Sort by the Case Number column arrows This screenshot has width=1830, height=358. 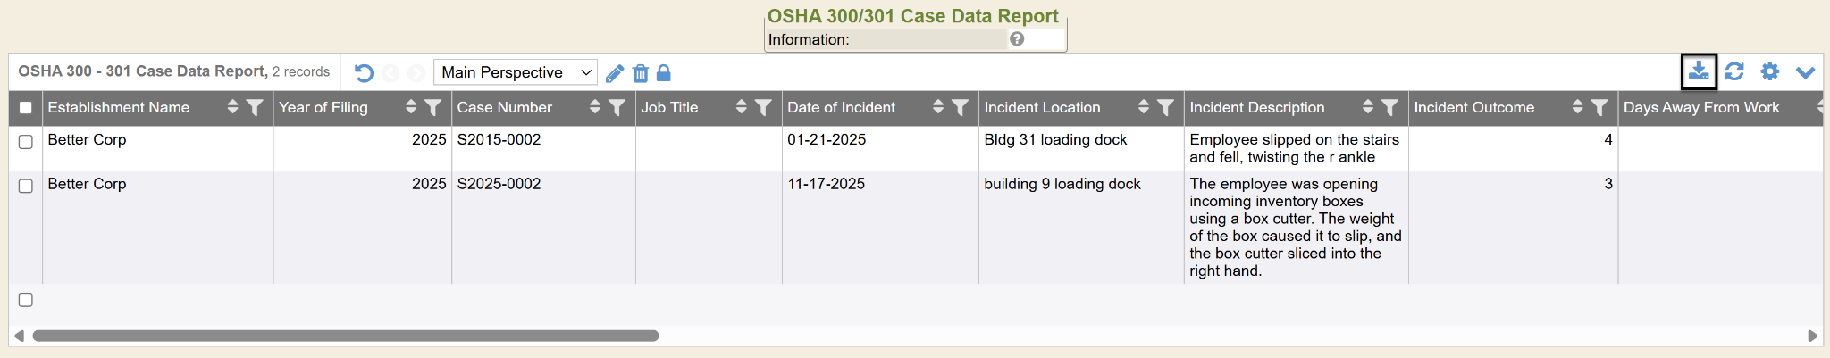(x=595, y=107)
